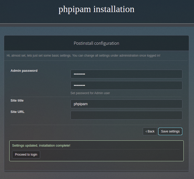The width and height of the screenshot is (194, 179).
Task: Click 'Settings updated, installation complete!' message
Action: tap(41, 146)
